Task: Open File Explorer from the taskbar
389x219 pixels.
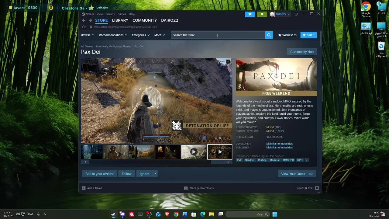Action: [x=212, y=214]
